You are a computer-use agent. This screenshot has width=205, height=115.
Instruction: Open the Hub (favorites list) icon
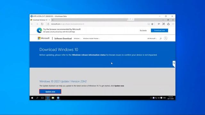pyautogui.click(x=159, y=24)
